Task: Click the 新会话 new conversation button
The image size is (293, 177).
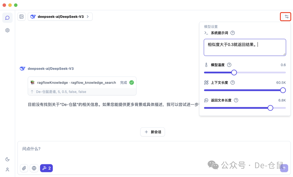Action: [x=152, y=132]
